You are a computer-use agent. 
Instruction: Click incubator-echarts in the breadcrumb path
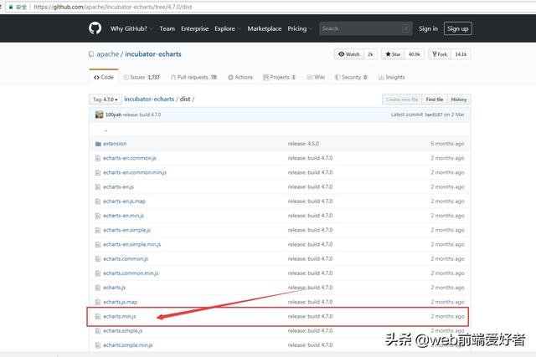149,99
